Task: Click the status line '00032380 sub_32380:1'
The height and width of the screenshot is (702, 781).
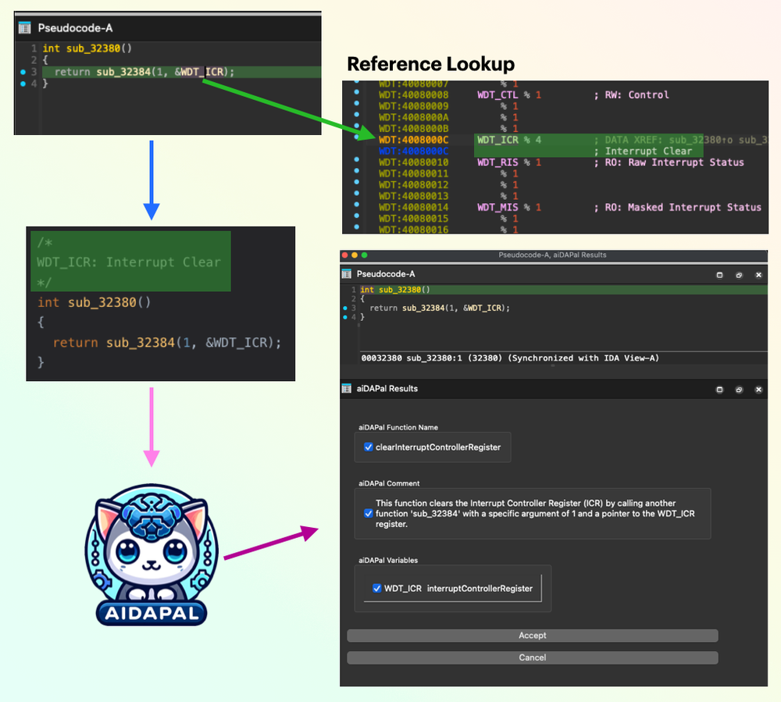Action: [510, 358]
